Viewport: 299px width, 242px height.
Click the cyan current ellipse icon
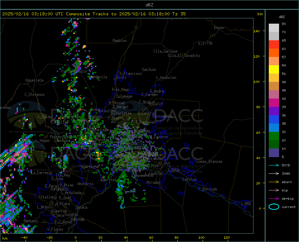pyautogui.click(x=274, y=207)
